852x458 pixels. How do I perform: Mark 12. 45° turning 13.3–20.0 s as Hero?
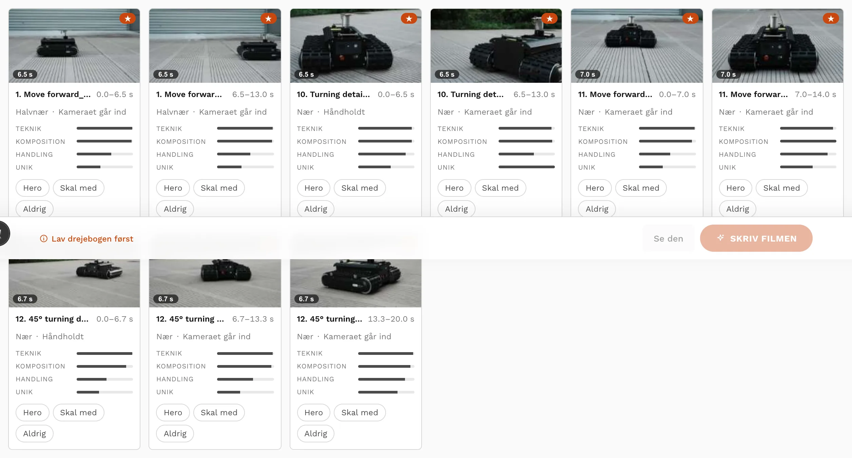314,413
